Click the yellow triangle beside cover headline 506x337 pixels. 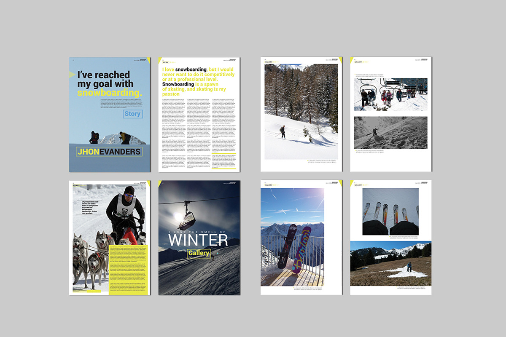(72, 75)
